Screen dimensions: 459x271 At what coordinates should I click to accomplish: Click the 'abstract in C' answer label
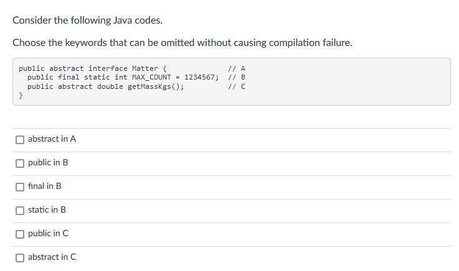click(x=52, y=257)
